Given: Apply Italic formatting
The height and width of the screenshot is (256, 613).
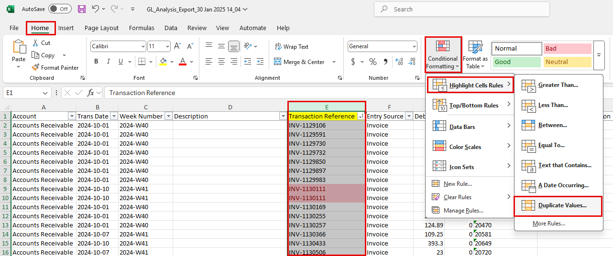Looking at the screenshot, I should click(108, 62).
